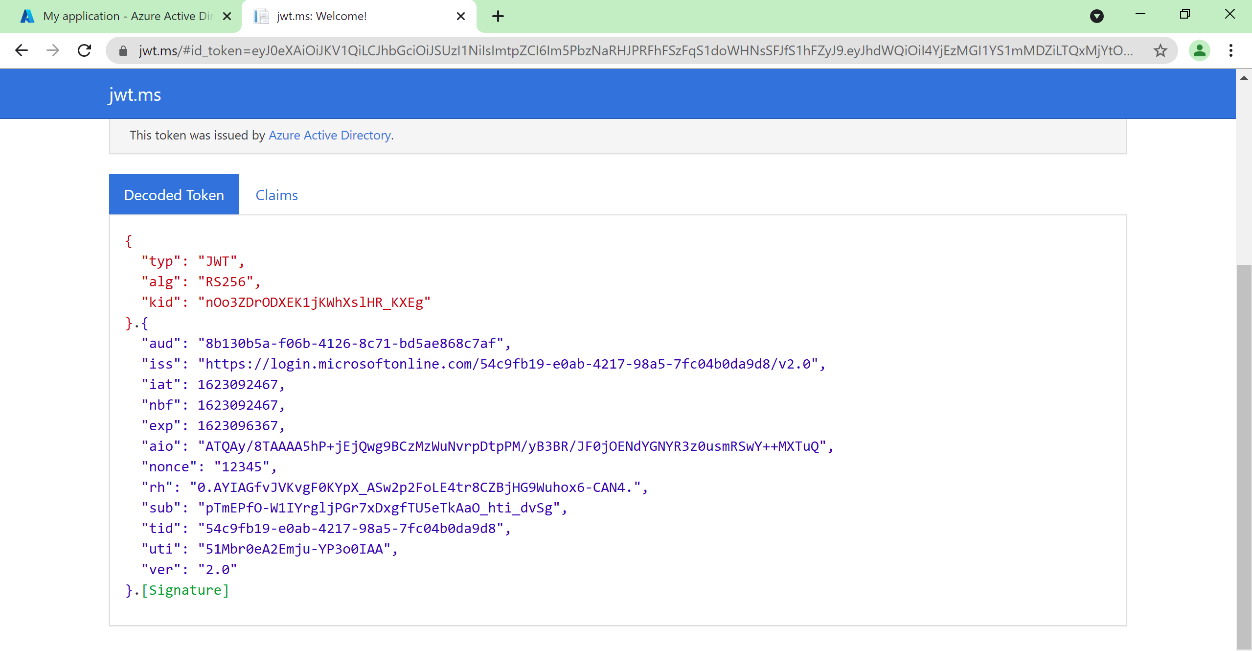Bookmark this page with star icon

[x=1160, y=50]
